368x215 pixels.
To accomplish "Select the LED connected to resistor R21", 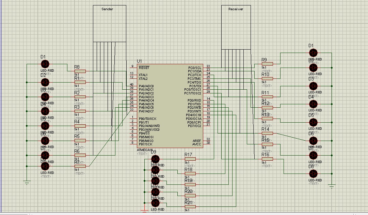I will tap(155, 203).
